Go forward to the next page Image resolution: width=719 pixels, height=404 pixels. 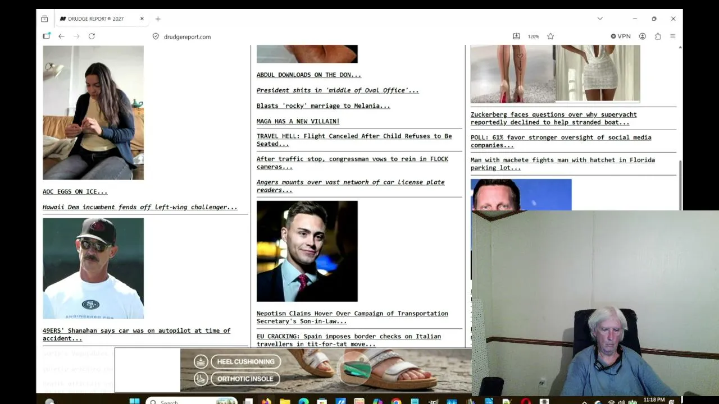tap(76, 36)
